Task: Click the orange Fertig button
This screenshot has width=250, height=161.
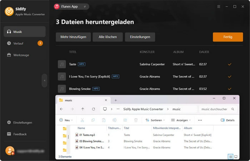Action: (228, 37)
